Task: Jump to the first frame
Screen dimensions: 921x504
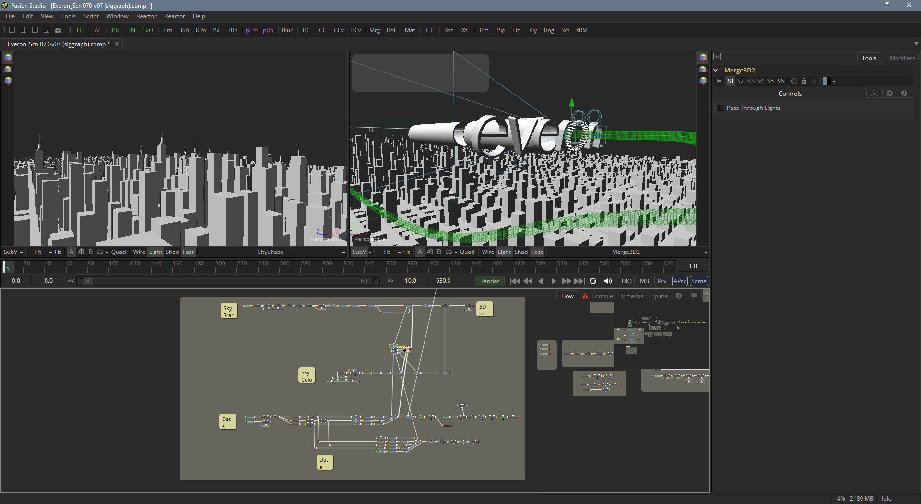Action: click(x=515, y=281)
